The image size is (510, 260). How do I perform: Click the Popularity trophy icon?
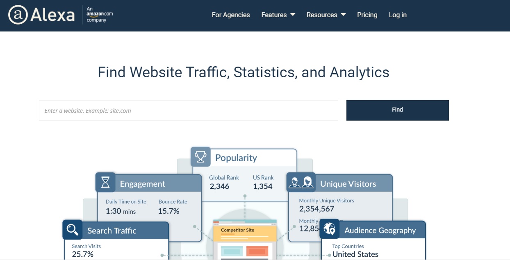(x=200, y=157)
